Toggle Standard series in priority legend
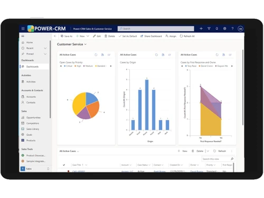The height and width of the screenshot is (198, 264). point(100,66)
